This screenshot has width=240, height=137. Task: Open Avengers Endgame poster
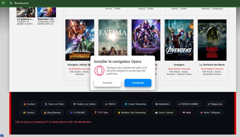(146, 37)
